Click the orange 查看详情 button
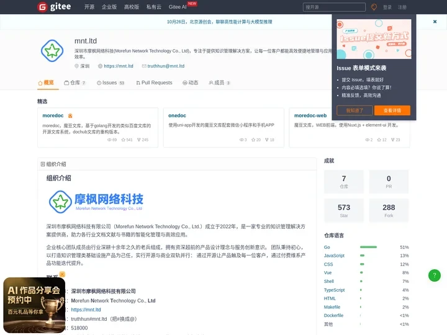This screenshot has height=335, width=447. tap(392, 110)
